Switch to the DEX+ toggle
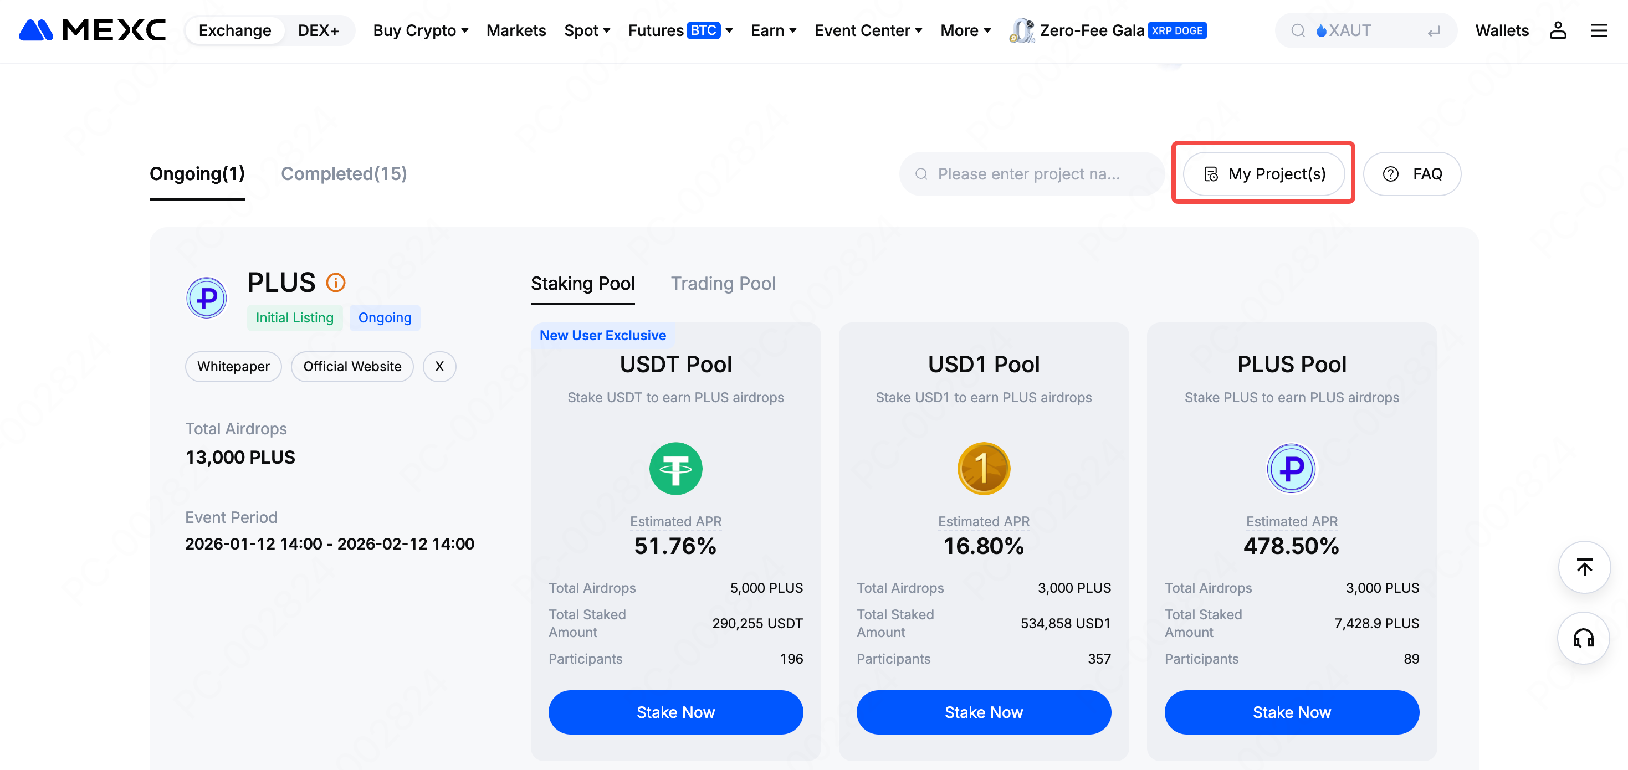The image size is (1628, 770). pyautogui.click(x=318, y=30)
